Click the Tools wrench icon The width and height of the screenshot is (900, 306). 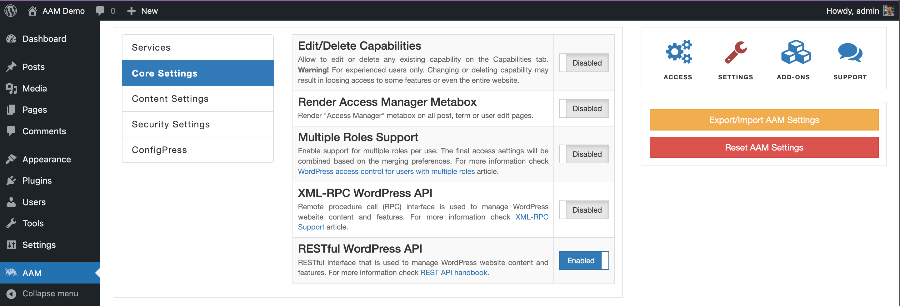pyautogui.click(x=11, y=223)
